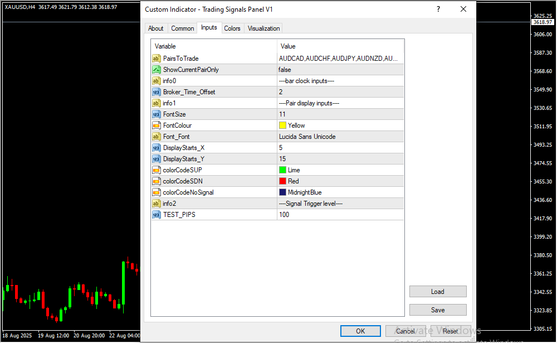Click the PairsToTrade string type icon
This screenshot has height=343, width=557.
tap(157, 59)
